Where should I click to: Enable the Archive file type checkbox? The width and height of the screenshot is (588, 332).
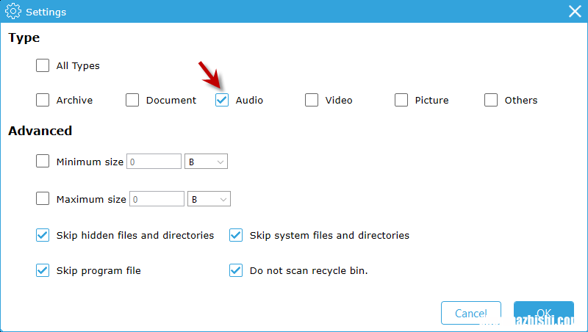[43, 100]
